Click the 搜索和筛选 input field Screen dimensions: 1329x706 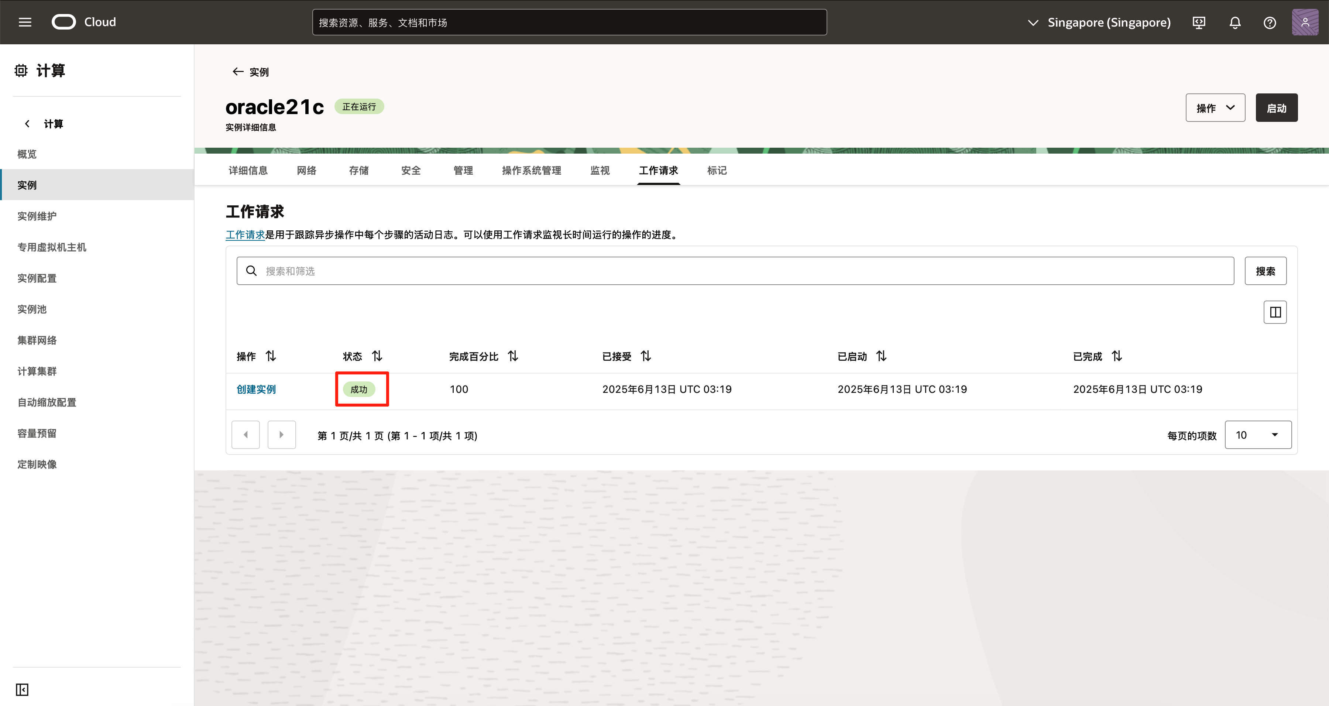(x=735, y=271)
